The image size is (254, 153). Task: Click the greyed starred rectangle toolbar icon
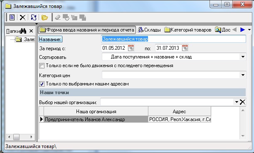point(74,17)
